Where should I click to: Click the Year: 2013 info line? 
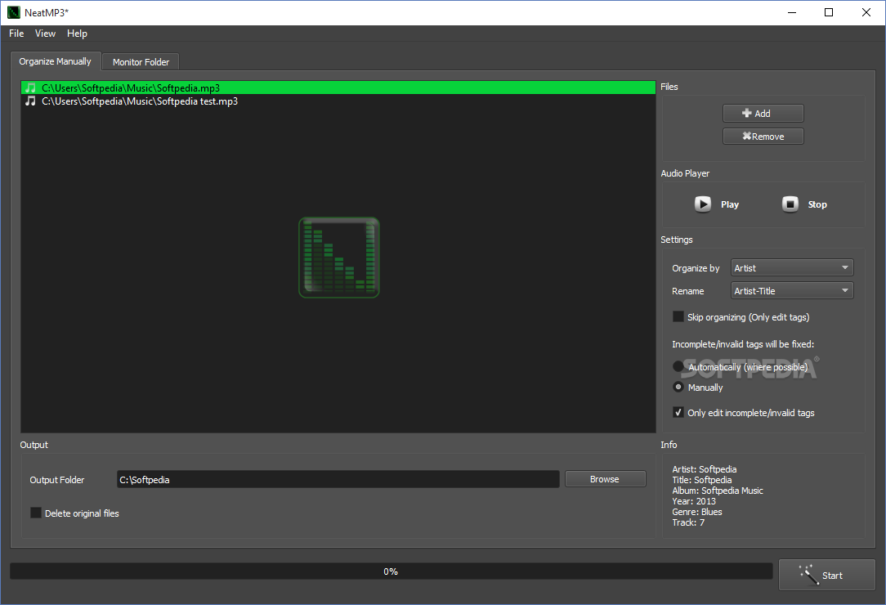pyautogui.click(x=694, y=501)
